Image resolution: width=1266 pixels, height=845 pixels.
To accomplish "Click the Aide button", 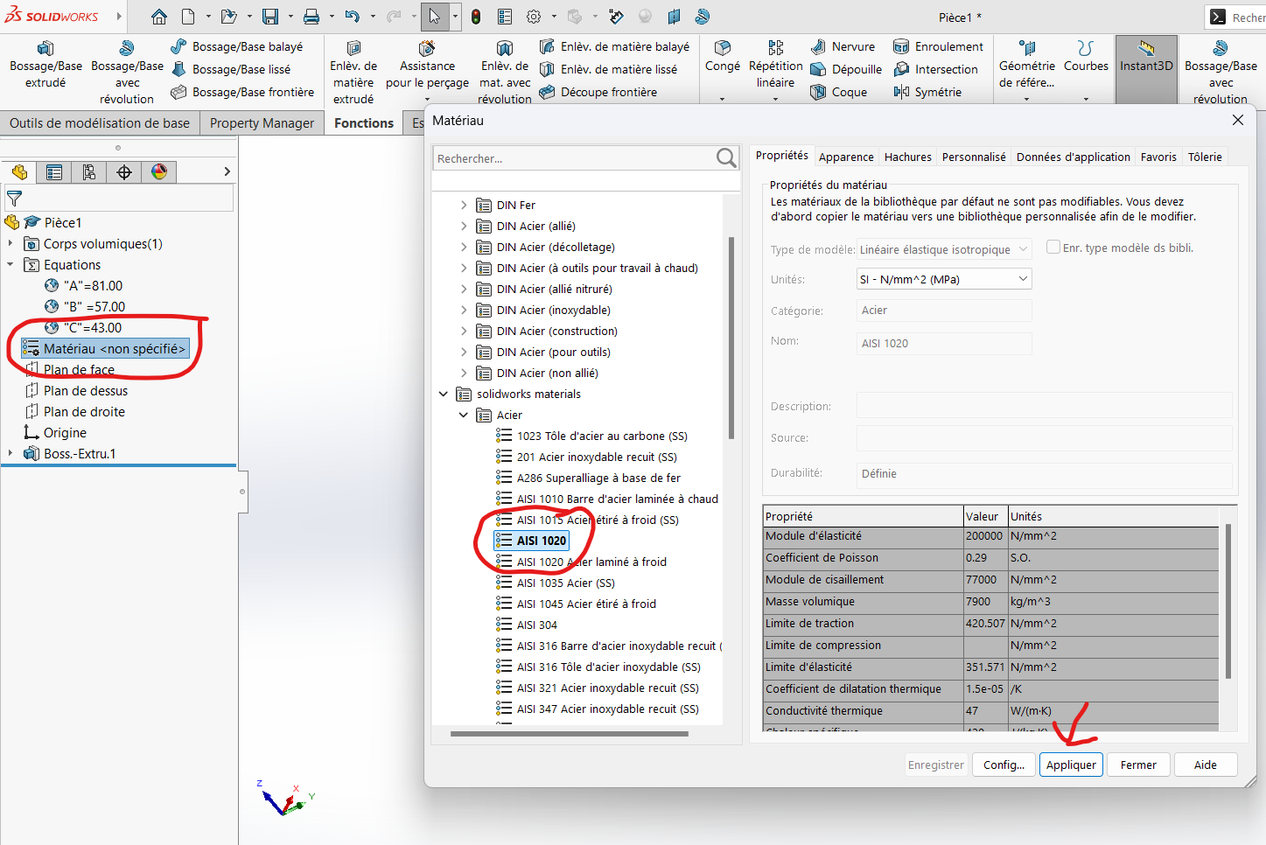I will pyautogui.click(x=1206, y=765).
